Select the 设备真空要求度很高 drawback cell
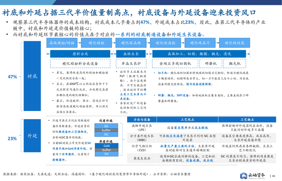This screenshot has height=181, width=282. coord(247,138)
